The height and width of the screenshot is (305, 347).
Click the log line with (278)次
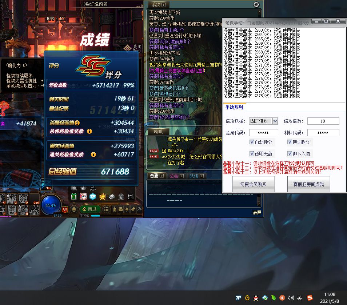point(262,96)
